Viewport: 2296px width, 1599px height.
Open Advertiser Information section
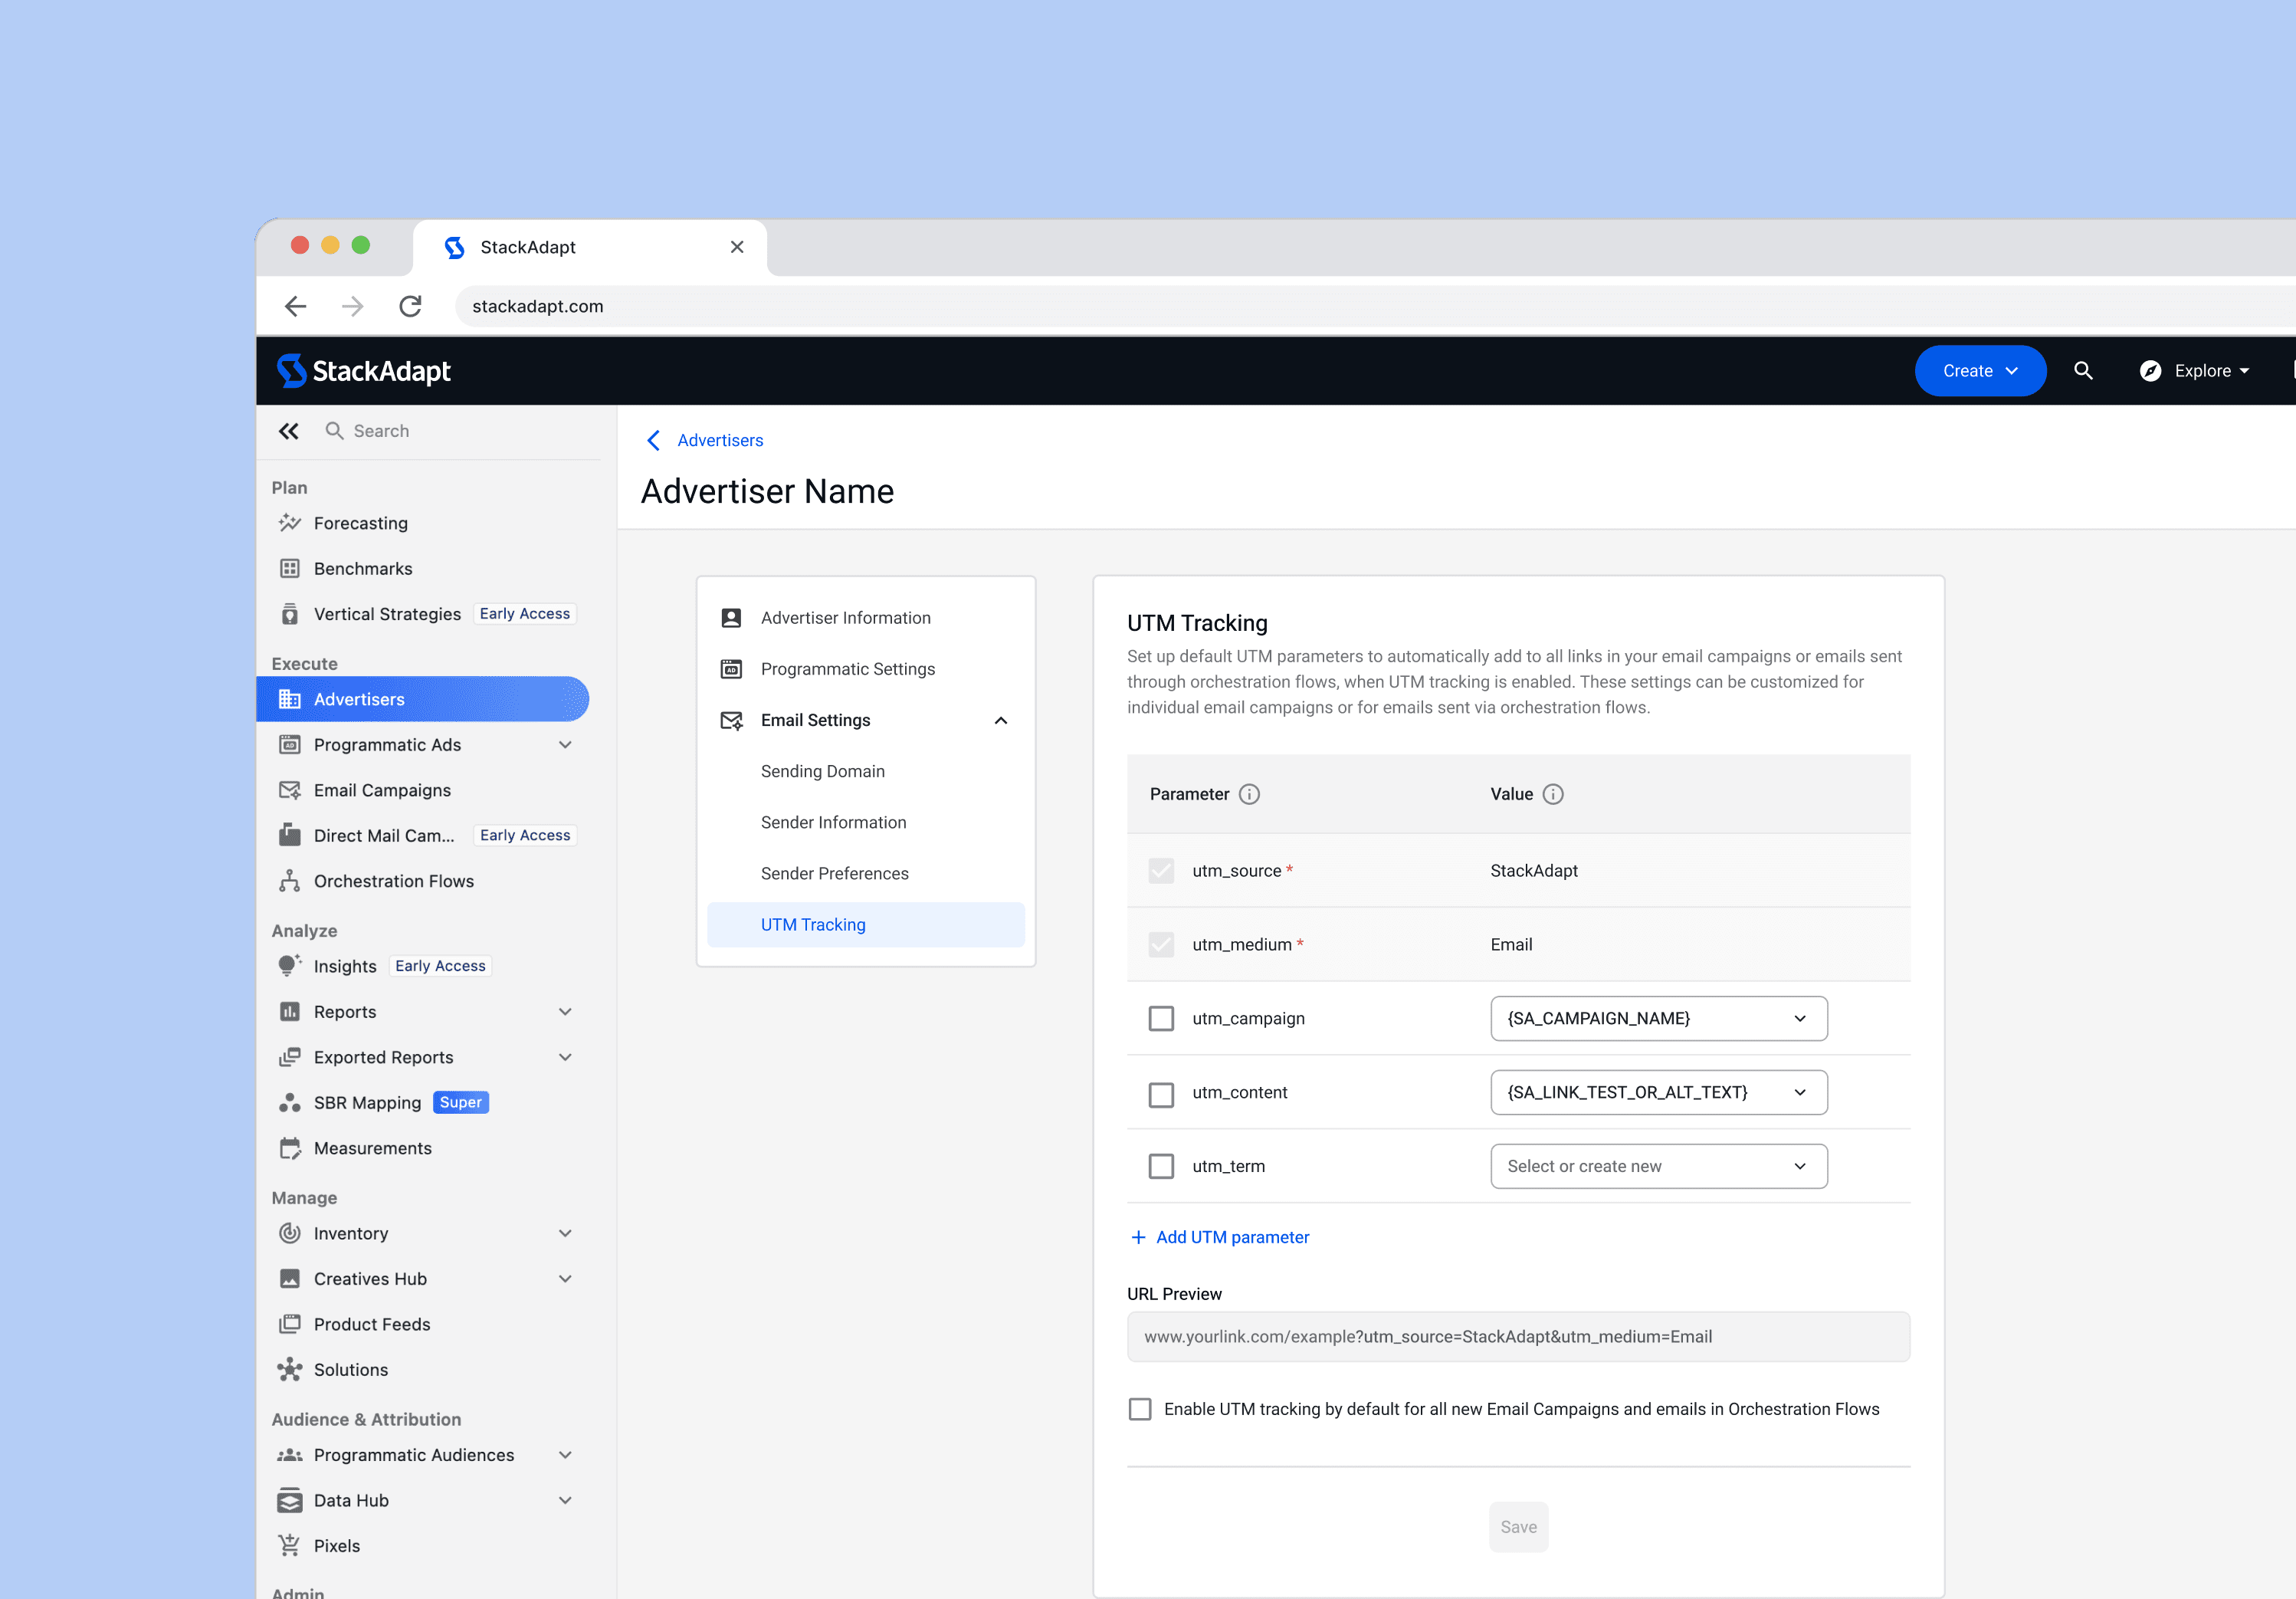[845, 618]
